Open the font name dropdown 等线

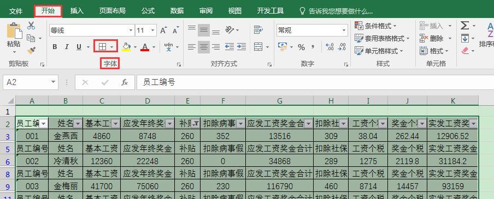point(131,31)
